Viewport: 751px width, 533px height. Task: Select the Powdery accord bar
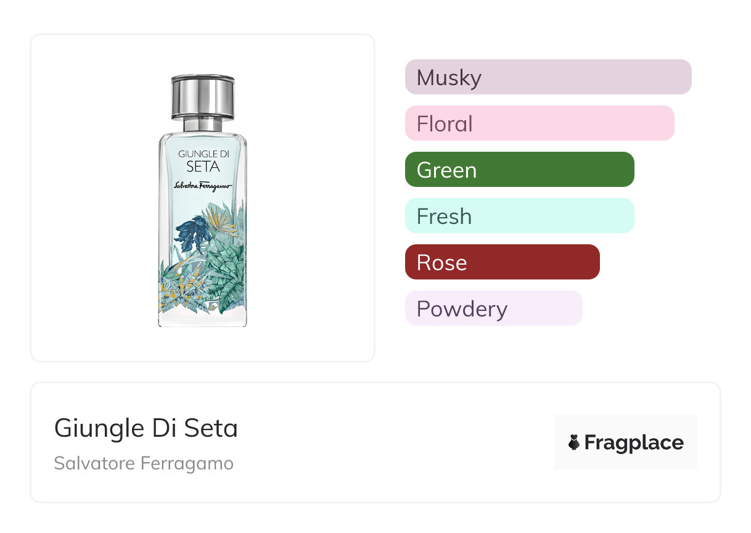(493, 308)
